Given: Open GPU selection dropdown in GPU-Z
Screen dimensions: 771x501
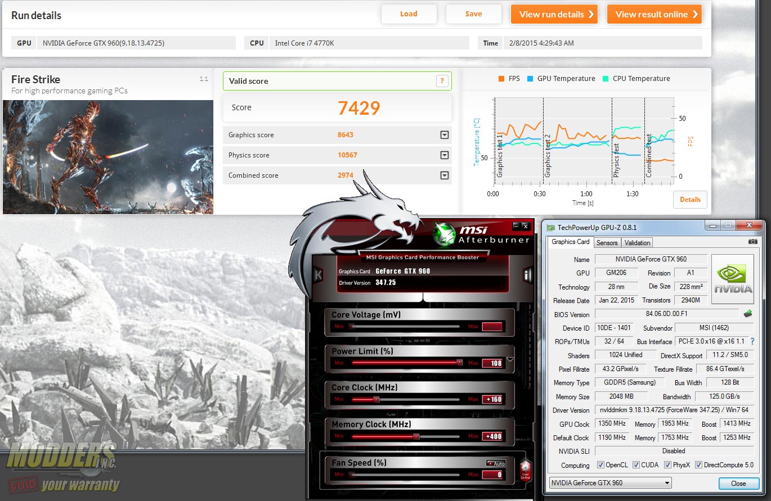Looking at the screenshot, I should click(x=610, y=483).
